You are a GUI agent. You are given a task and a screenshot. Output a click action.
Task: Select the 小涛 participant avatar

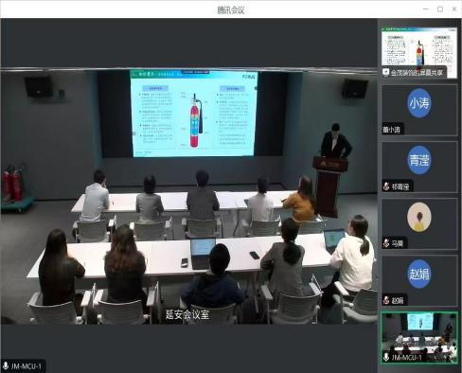point(419,103)
